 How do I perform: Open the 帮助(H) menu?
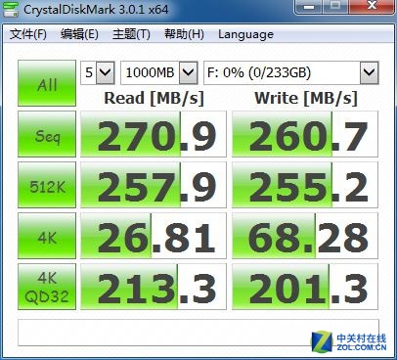pyautogui.click(x=184, y=34)
